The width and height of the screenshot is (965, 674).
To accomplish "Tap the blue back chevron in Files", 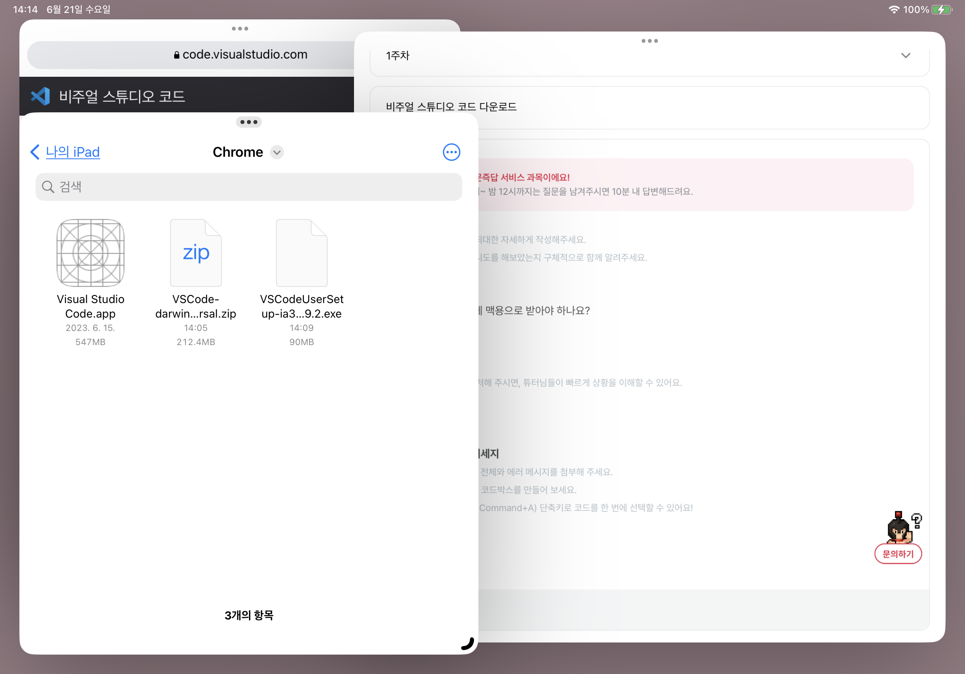I will click(x=35, y=152).
